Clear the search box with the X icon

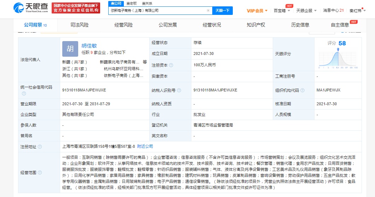pos(208,11)
